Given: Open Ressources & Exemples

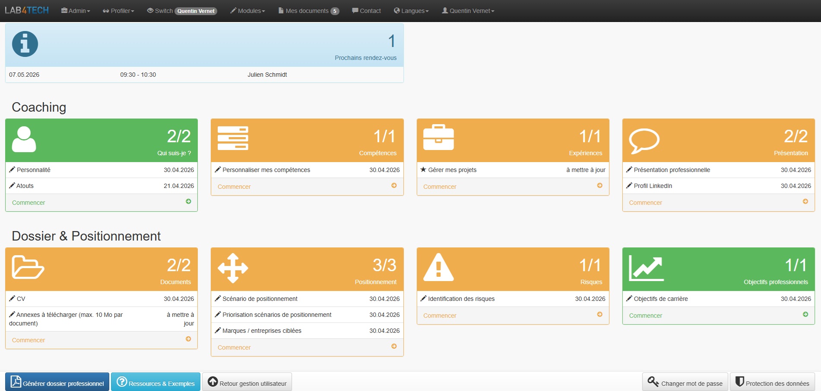Looking at the screenshot, I should pos(155,382).
